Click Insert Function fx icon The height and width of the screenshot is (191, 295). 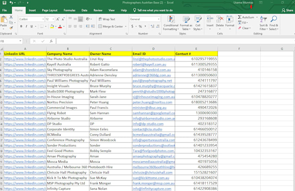(x=51, y=41)
